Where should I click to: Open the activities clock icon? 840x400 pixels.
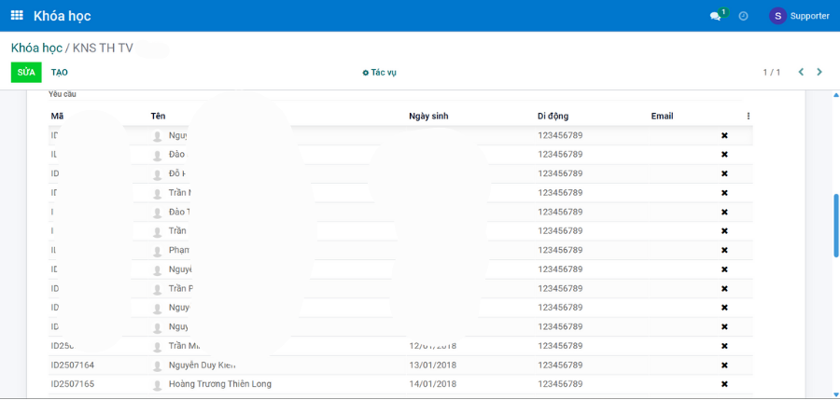(743, 16)
